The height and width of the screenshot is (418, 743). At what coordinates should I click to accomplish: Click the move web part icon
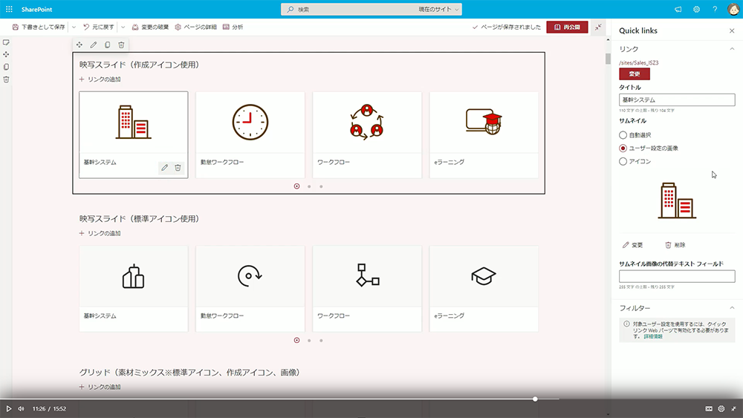click(x=80, y=45)
